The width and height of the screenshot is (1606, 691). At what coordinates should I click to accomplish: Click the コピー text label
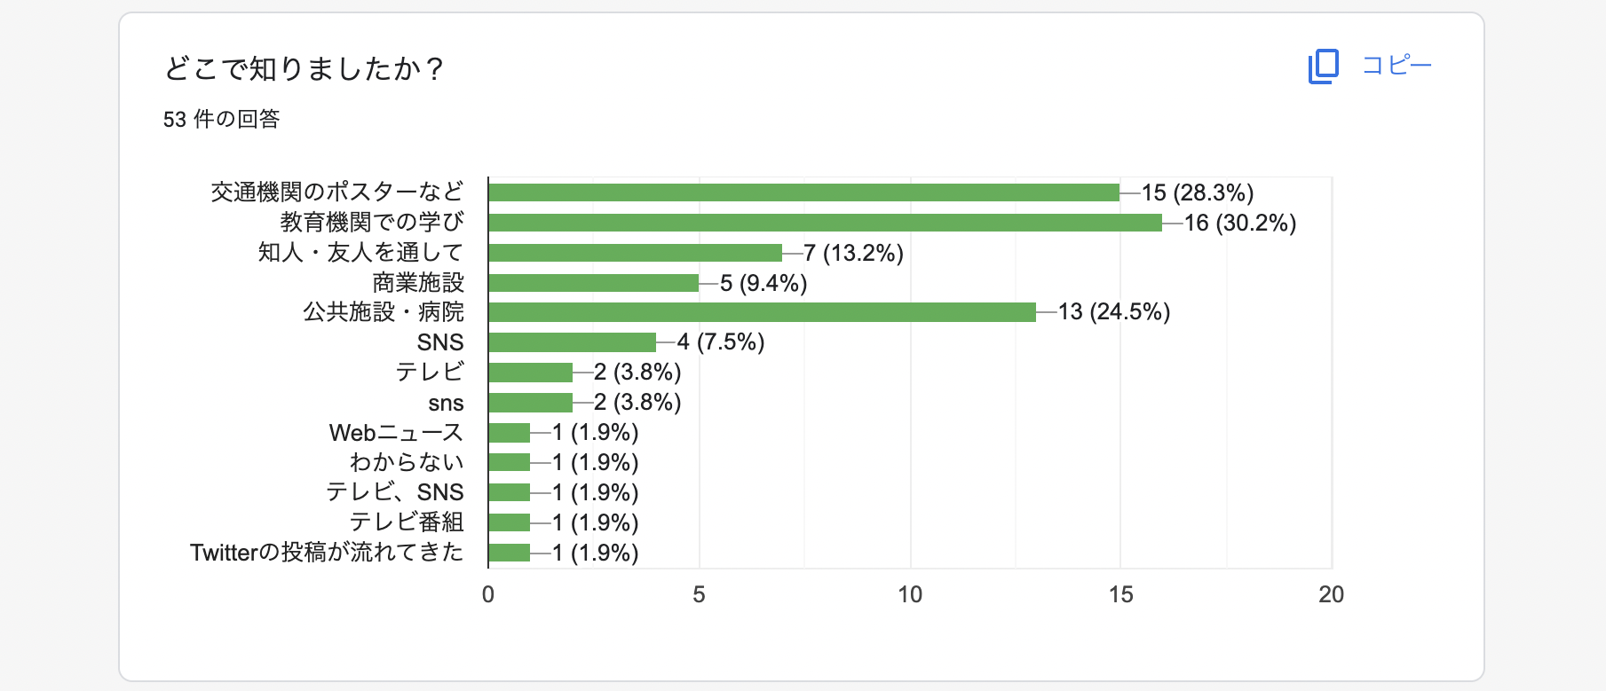1396,66
